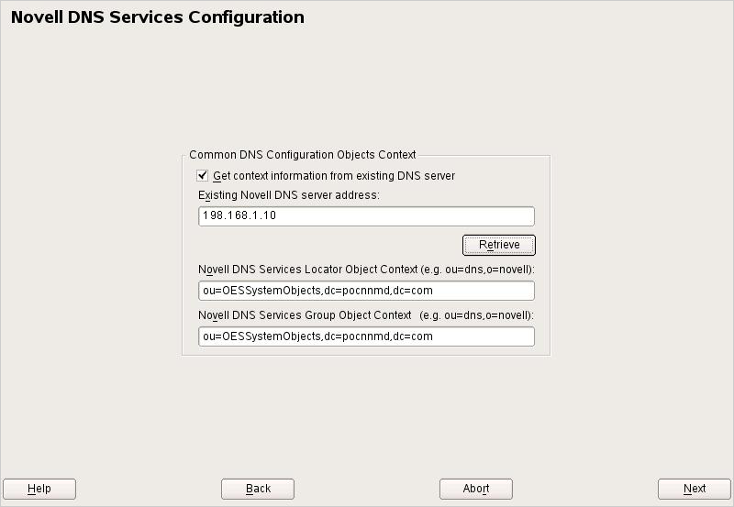
Task: Click the Novell DNS Services Group Object Context label
Action: pyautogui.click(x=366, y=315)
